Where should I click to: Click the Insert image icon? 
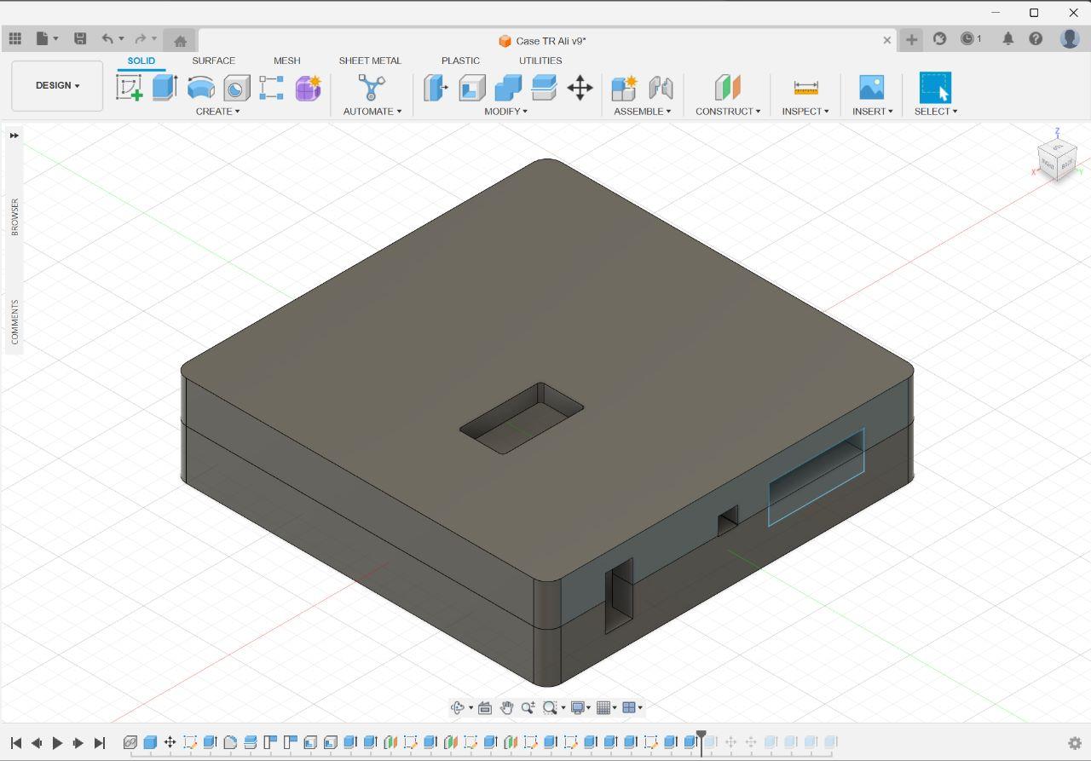[x=871, y=87]
